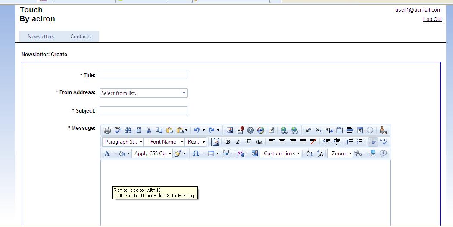Click the image absolute position icon
The height and width of the screenshot is (227, 453).
click(x=215, y=142)
